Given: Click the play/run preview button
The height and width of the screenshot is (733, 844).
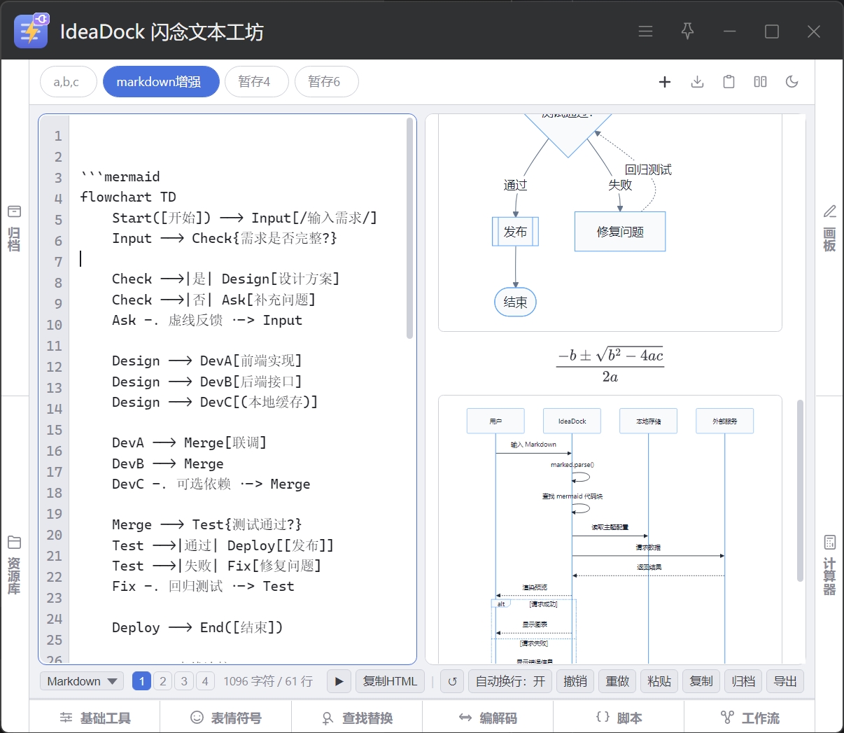Looking at the screenshot, I should [x=339, y=681].
